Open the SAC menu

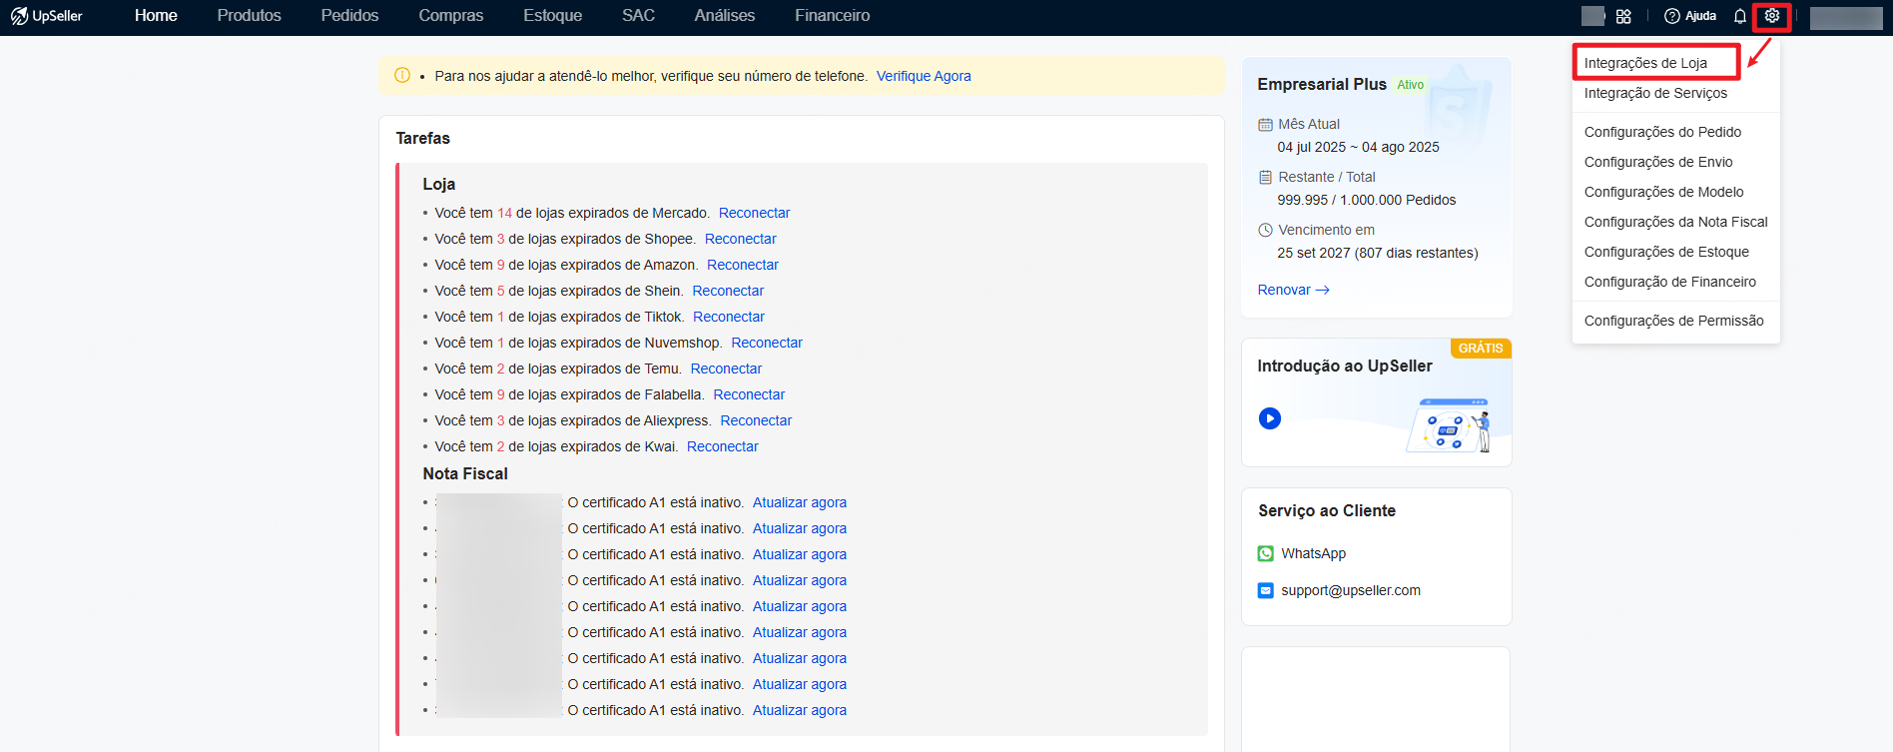tap(638, 16)
